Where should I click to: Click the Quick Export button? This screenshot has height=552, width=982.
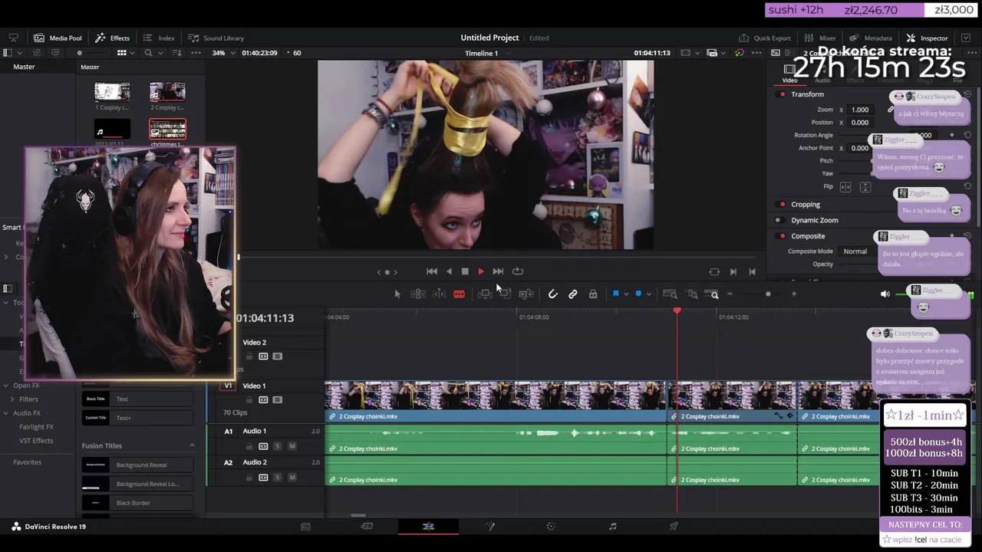coord(764,38)
